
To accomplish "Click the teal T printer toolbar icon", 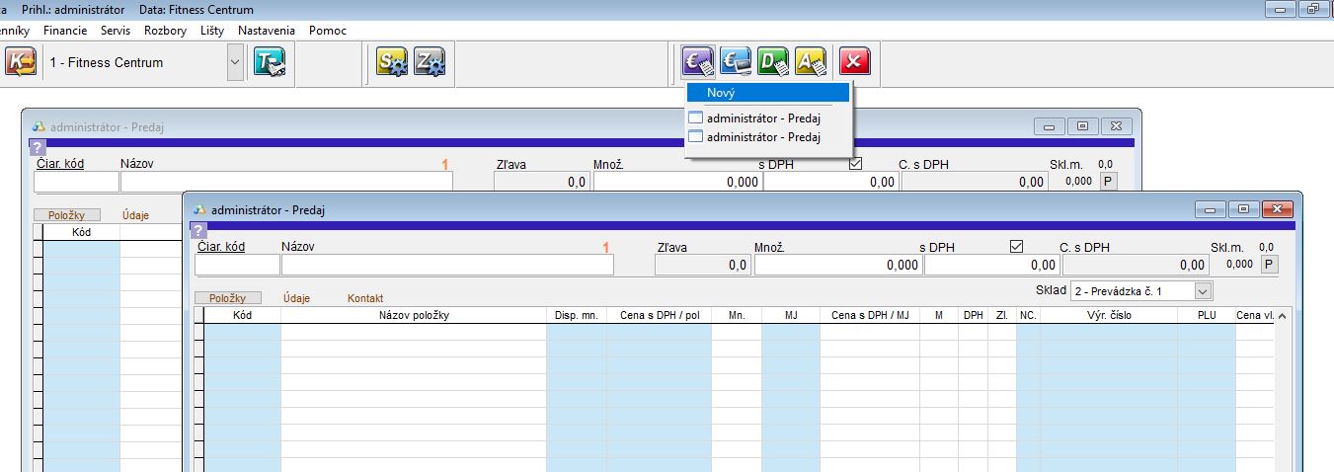I will (x=269, y=63).
